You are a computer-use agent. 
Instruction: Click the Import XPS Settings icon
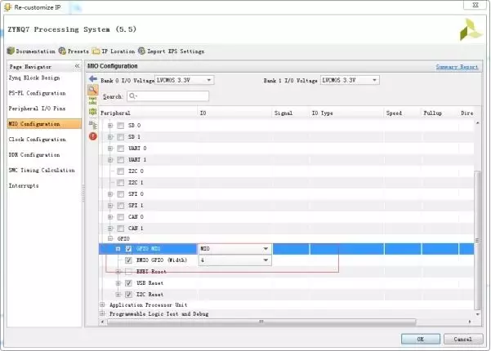141,51
